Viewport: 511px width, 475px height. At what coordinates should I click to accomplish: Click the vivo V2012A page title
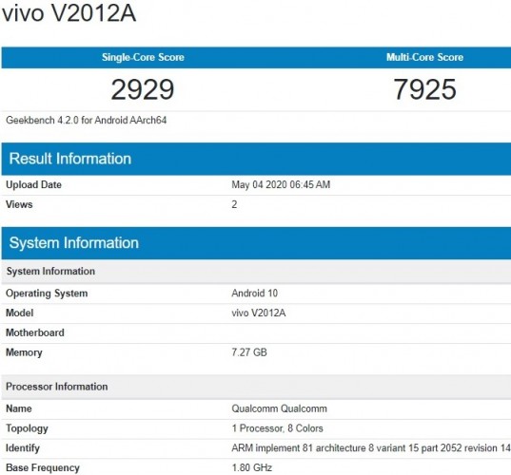69,13
